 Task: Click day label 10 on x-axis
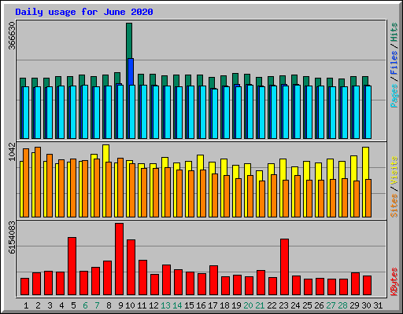pos(130,305)
